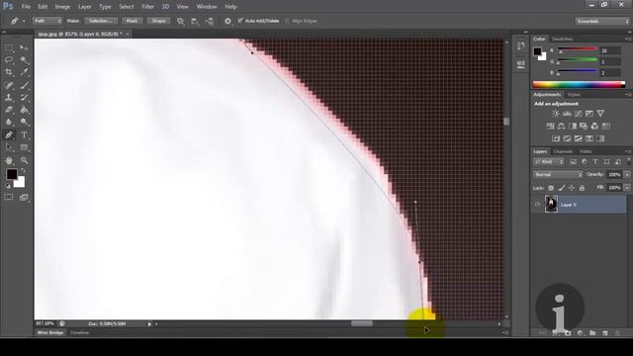Toggle lock transparent pixels

click(x=551, y=188)
